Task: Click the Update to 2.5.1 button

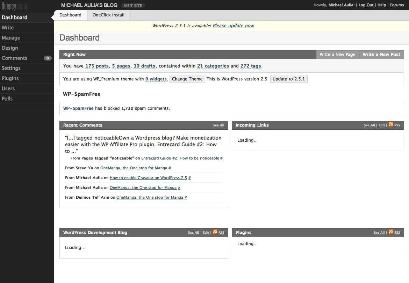Action: (x=289, y=79)
